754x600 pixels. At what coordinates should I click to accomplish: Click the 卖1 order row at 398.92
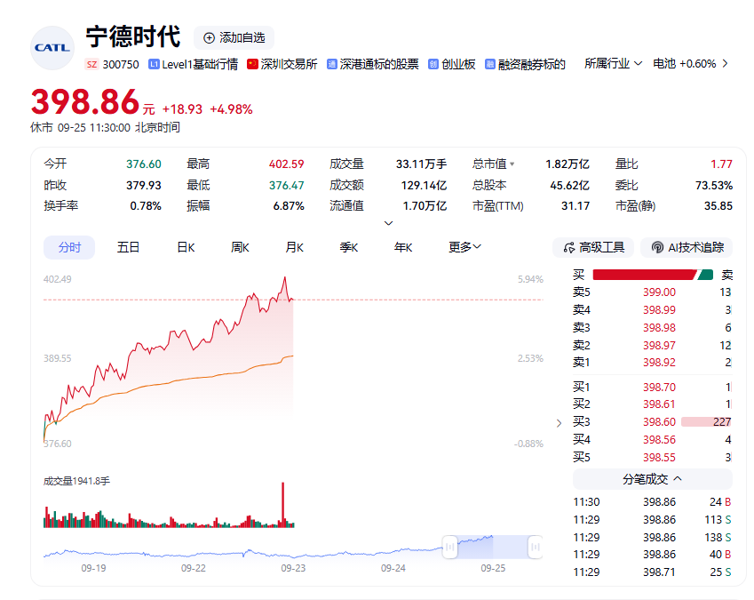(652, 363)
